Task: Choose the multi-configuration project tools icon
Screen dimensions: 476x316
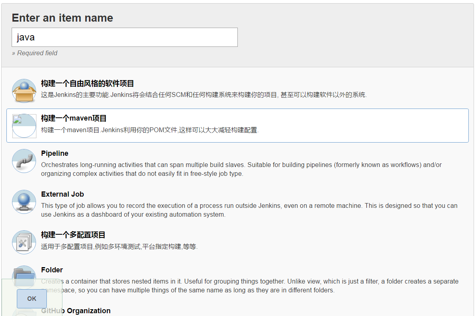Action: click(24, 242)
